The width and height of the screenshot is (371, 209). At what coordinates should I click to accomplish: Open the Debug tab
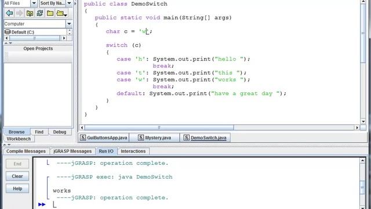click(59, 132)
